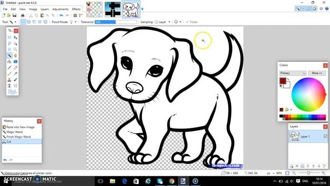Click the Print toolbar icon
The image size is (330, 186).
(x=23, y=15)
